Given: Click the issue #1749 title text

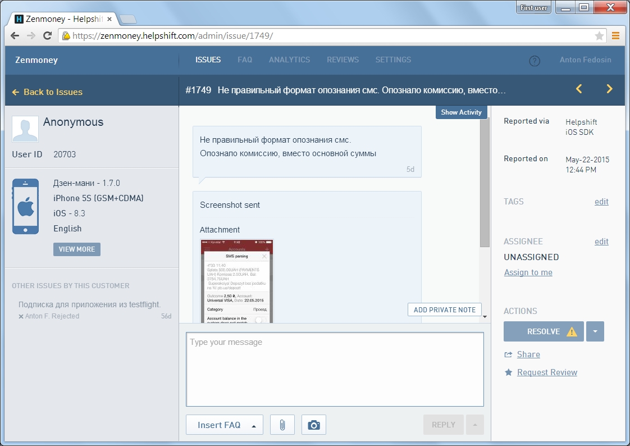Looking at the screenshot, I should tap(345, 90).
